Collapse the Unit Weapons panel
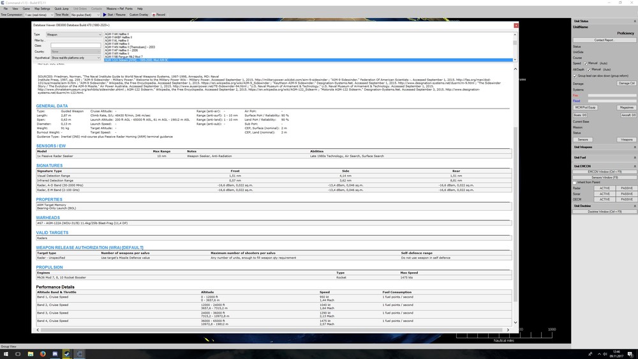 (x=635, y=147)
